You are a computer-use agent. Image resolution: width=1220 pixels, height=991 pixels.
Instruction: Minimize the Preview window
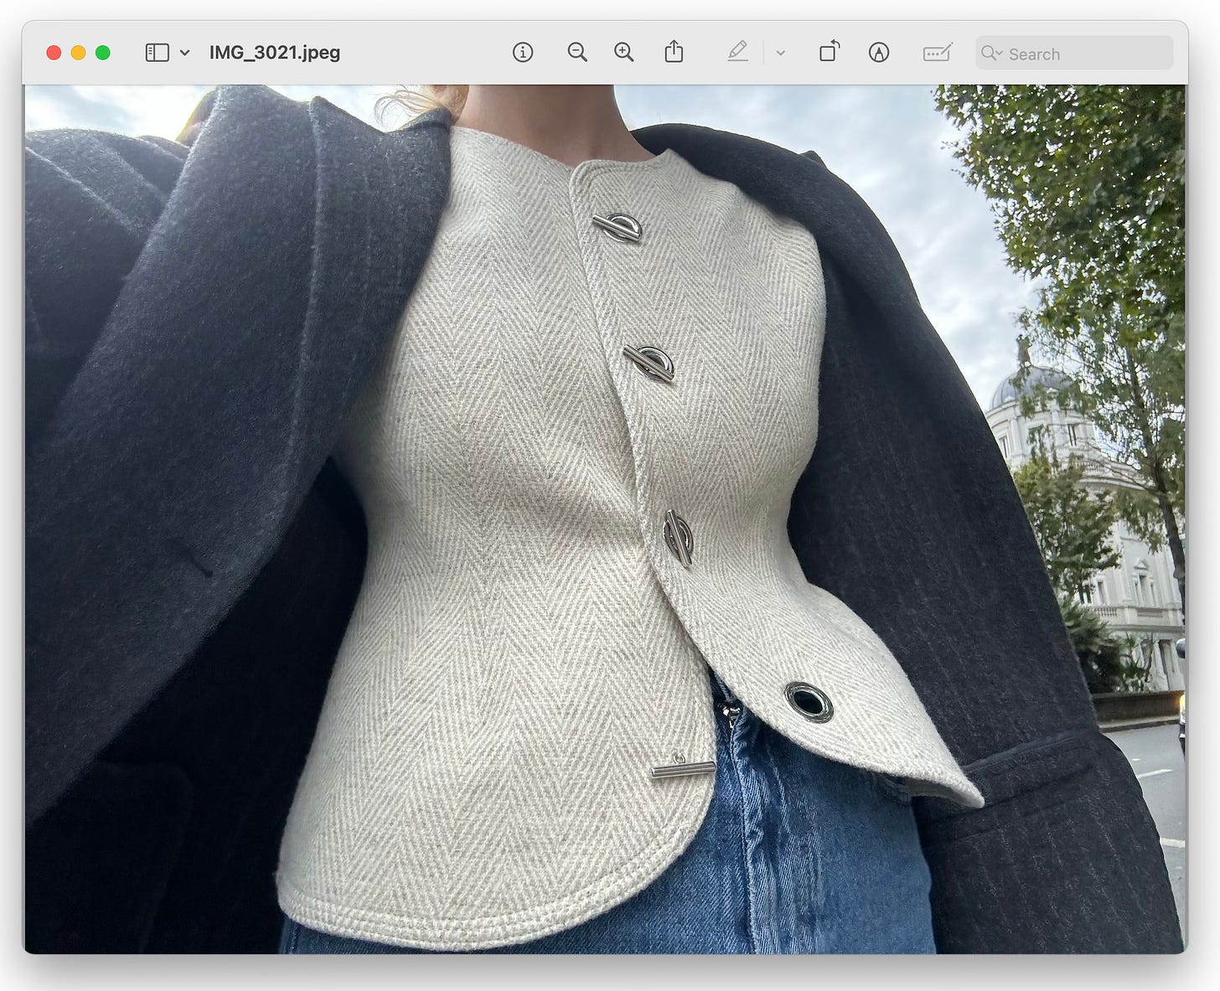(78, 53)
